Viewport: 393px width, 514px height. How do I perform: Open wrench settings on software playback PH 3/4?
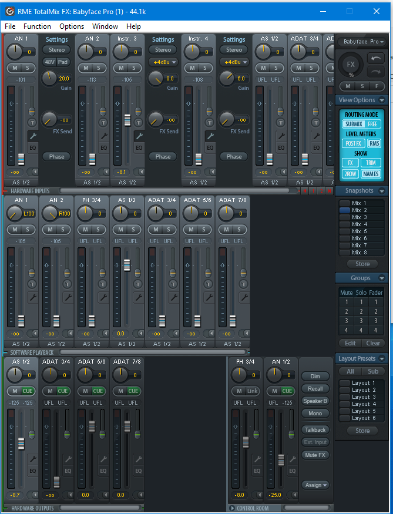[x=103, y=297]
